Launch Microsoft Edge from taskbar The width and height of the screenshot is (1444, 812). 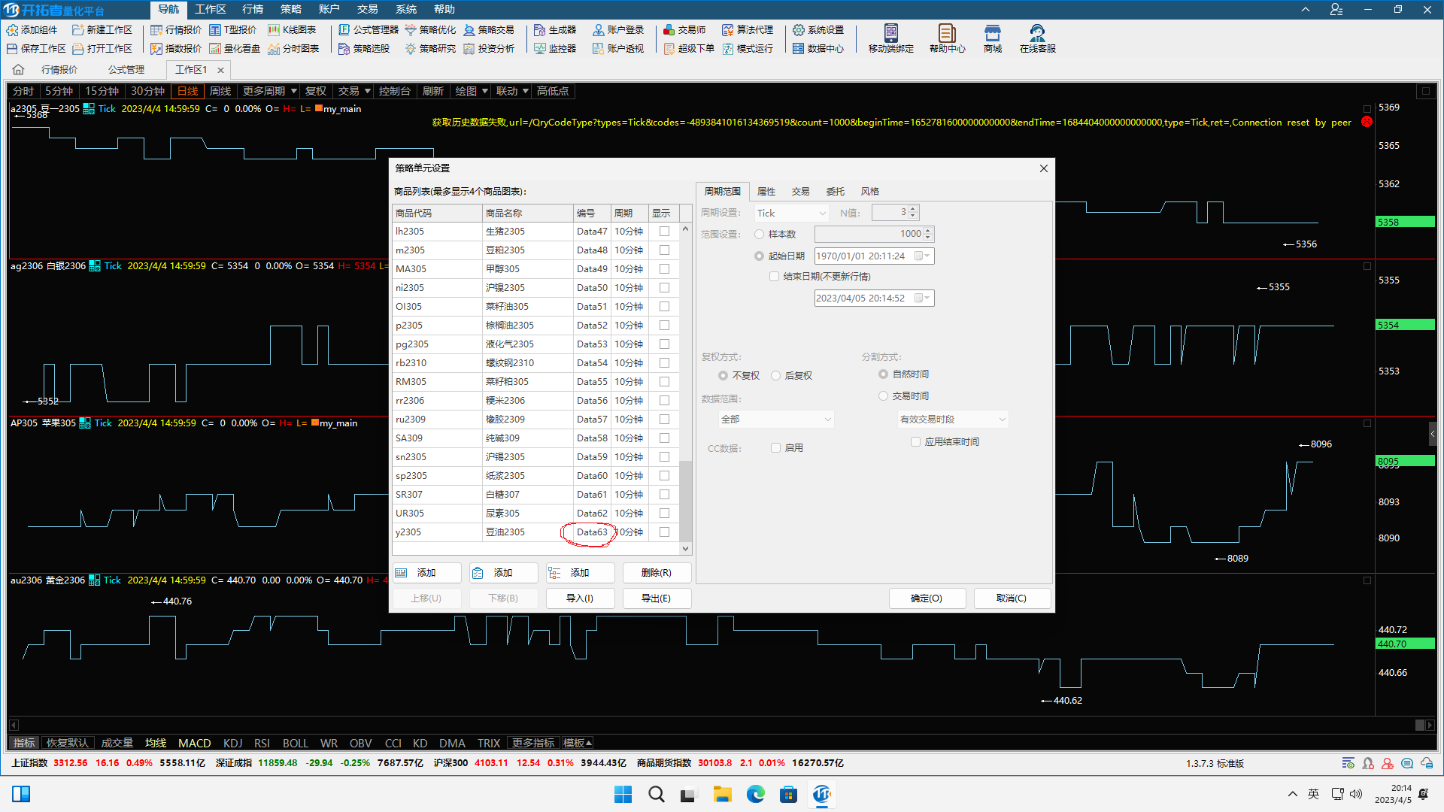tap(755, 794)
